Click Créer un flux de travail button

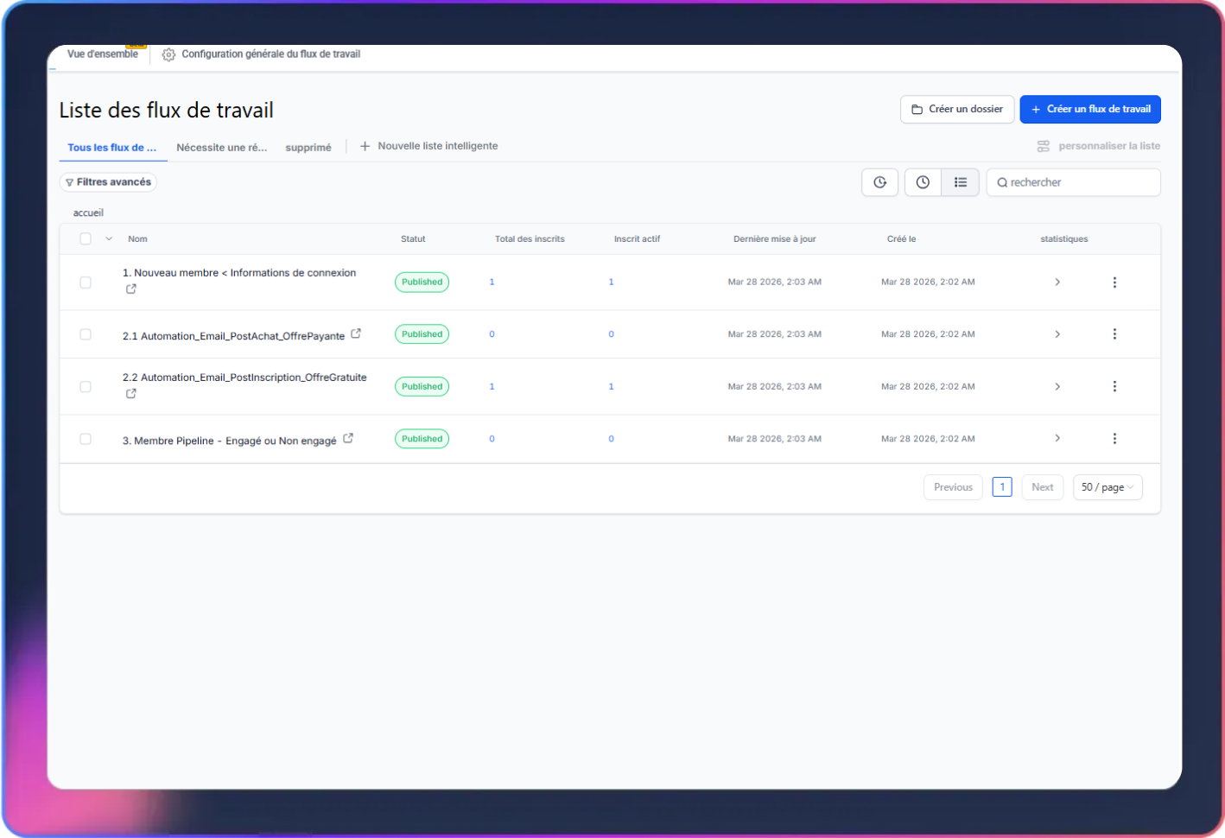coord(1089,110)
